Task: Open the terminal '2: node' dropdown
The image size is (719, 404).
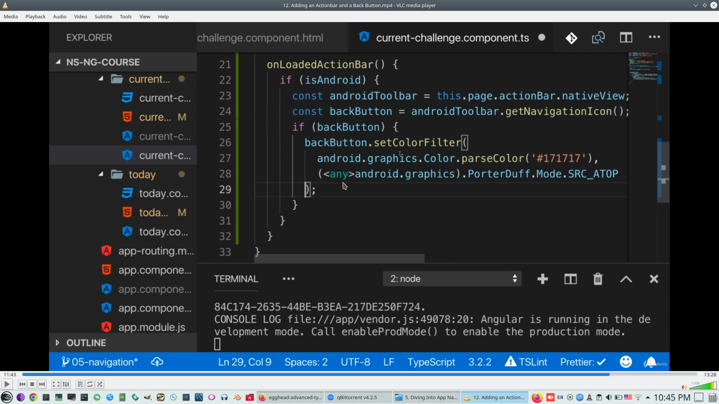Action: [452, 279]
